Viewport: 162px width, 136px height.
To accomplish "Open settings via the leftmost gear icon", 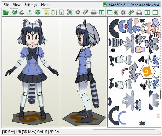I will tap(77, 12).
